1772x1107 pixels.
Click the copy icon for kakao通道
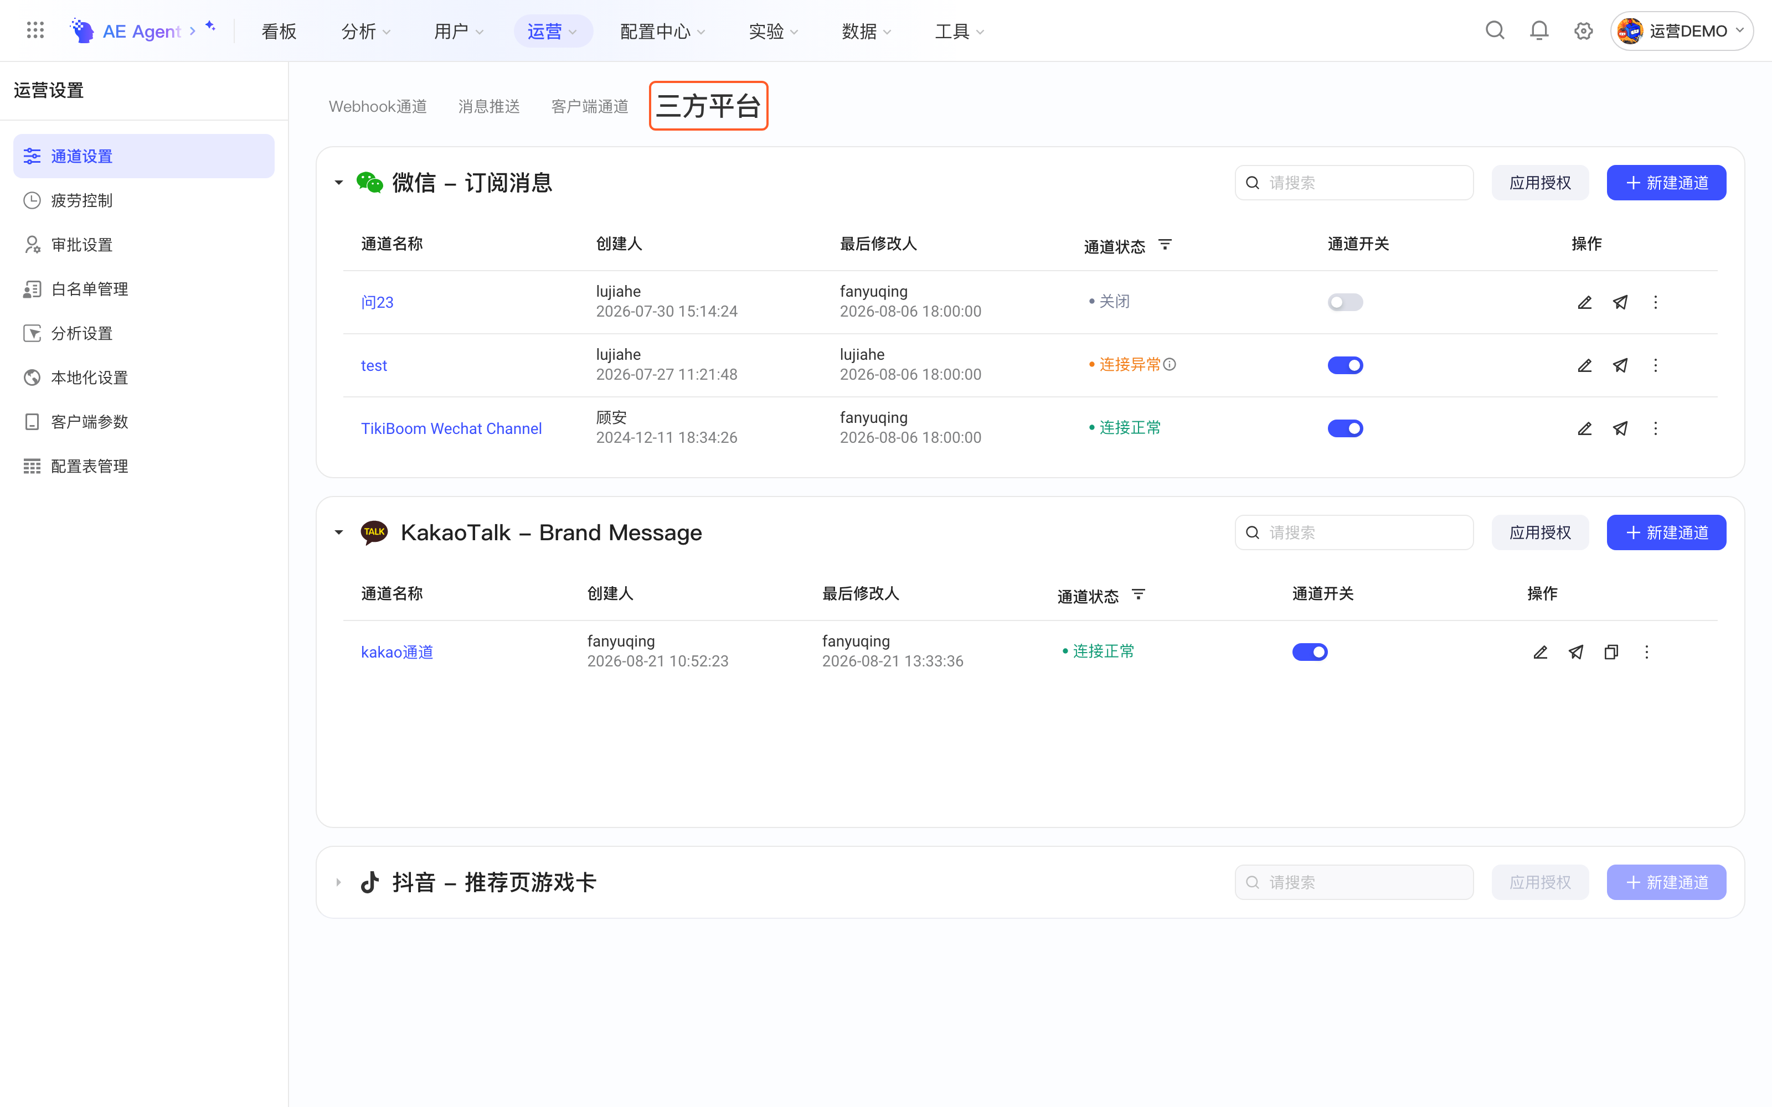pos(1611,653)
